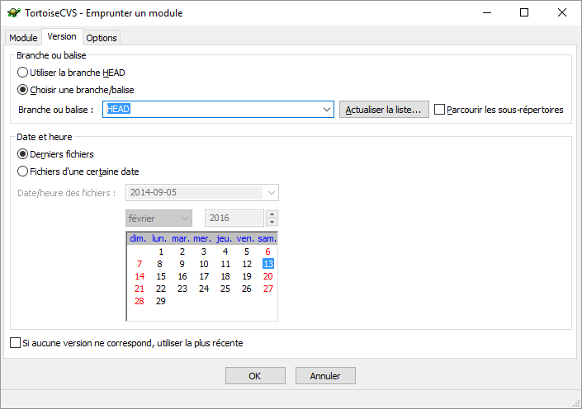
Task: Expand the 'Branche ou balise' dropdown arrow
Action: [326, 110]
